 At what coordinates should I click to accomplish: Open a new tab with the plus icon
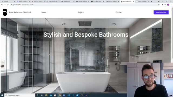tap(152, 2)
